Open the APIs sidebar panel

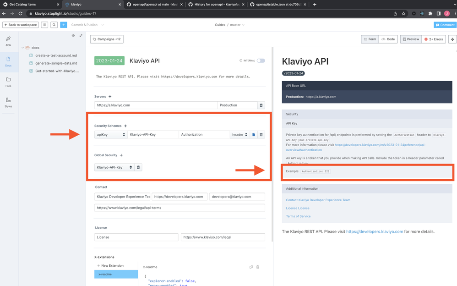[8, 41]
